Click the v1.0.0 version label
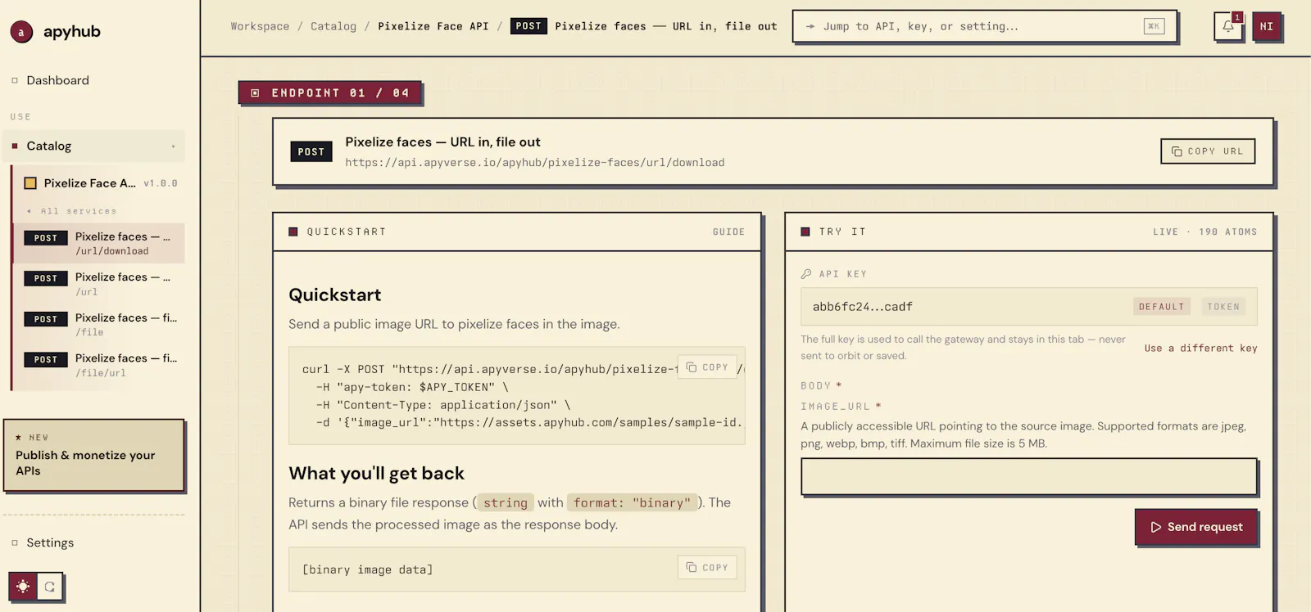The image size is (1311, 612). coord(161,183)
